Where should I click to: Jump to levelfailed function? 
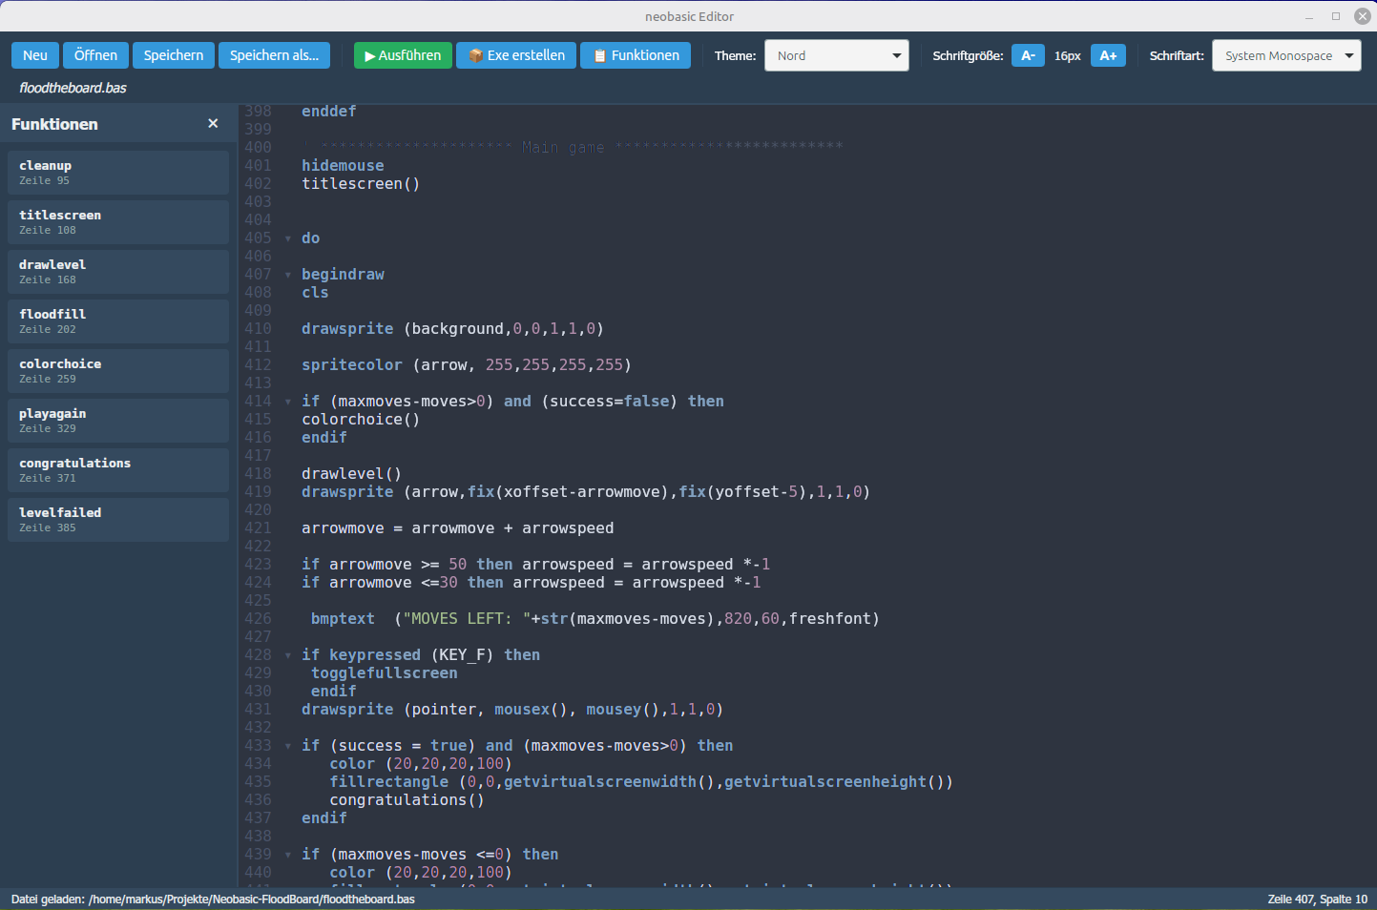[x=118, y=520]
